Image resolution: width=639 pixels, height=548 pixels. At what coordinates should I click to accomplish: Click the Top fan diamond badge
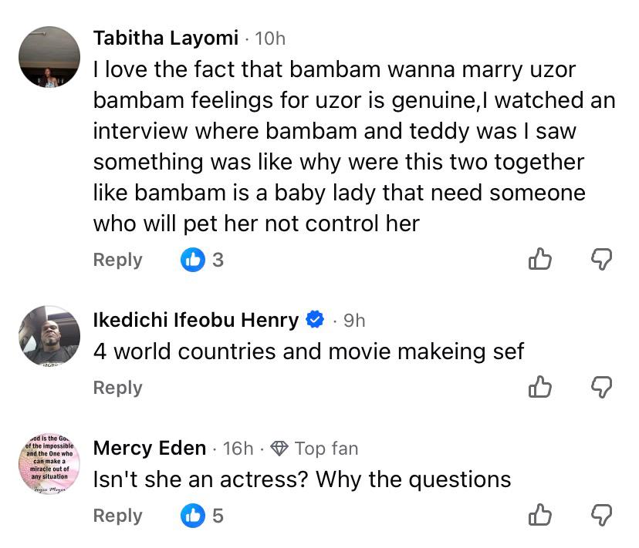pos(279,448)
